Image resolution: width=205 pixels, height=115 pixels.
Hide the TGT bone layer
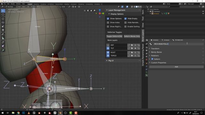point(108,48)
